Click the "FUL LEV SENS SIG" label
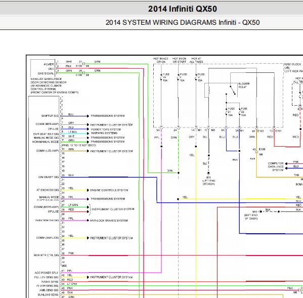303x298 pixels. coord(46,277)
